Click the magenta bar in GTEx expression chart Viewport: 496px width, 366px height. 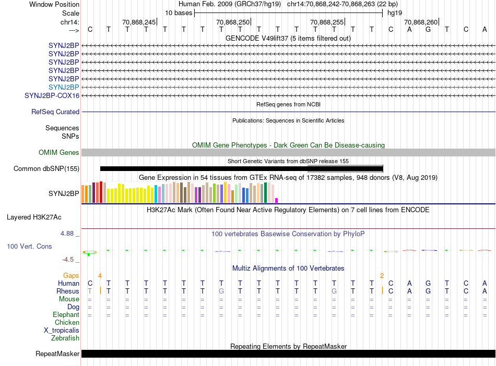tap(277, 200)
